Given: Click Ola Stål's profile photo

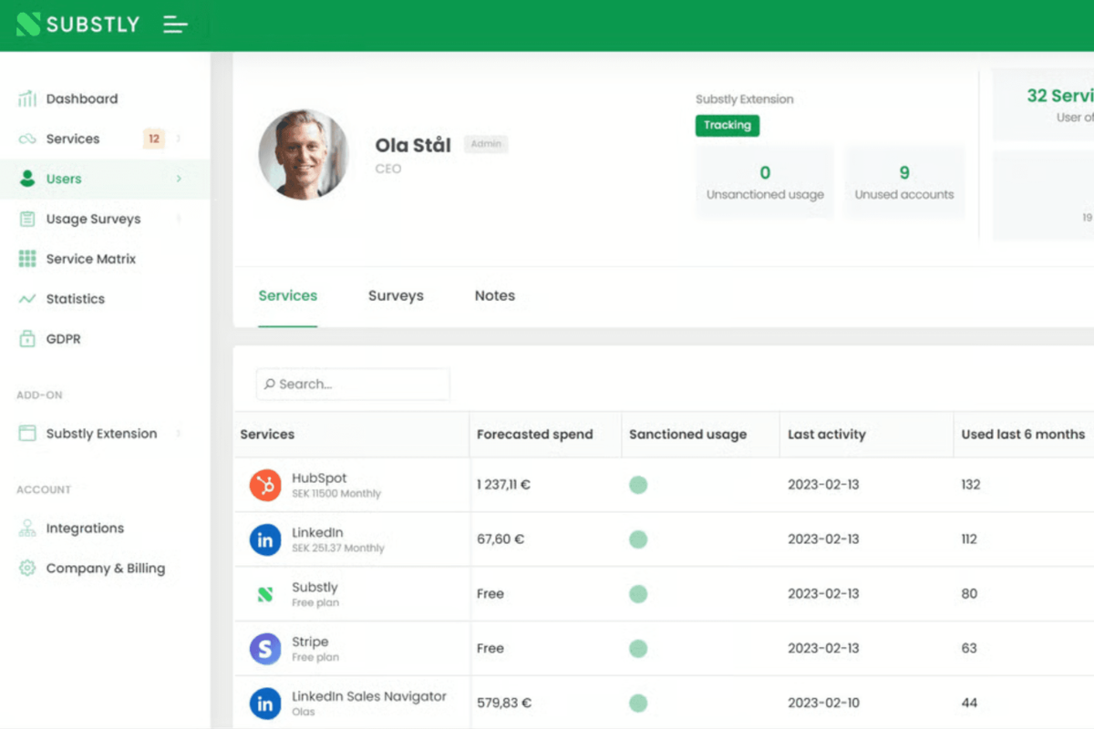Looking at the screenshot, I should click(x=303, y=155).
